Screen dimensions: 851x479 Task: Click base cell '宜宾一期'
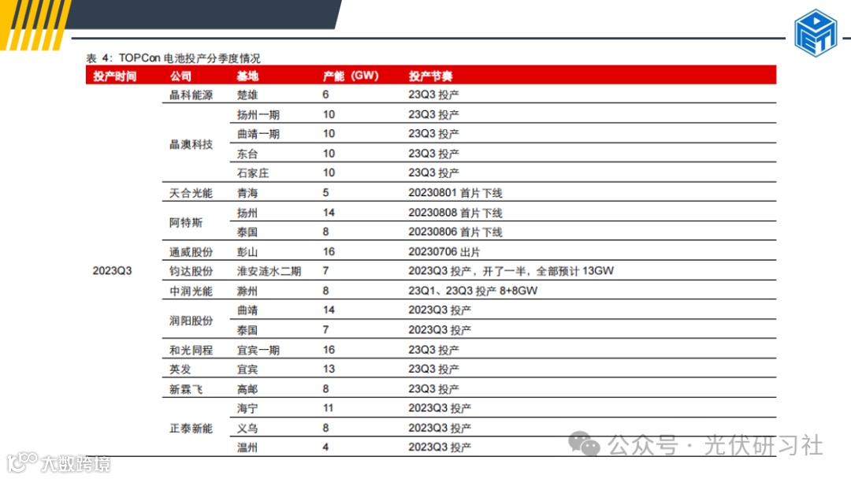[258, 351]
